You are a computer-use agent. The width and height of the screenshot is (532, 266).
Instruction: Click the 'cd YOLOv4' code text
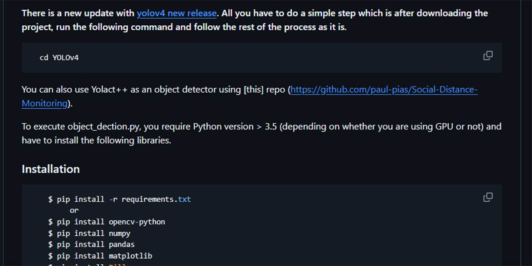point(59,58)
